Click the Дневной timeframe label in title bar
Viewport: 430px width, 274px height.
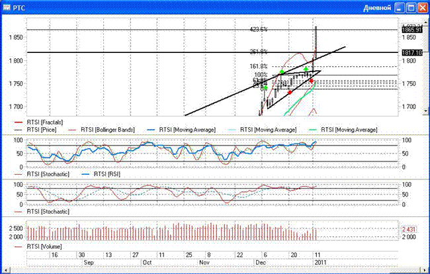377,8
